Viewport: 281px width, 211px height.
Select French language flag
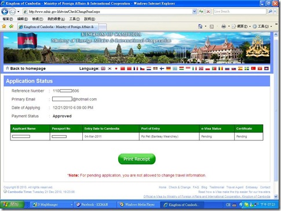(136, 68)
